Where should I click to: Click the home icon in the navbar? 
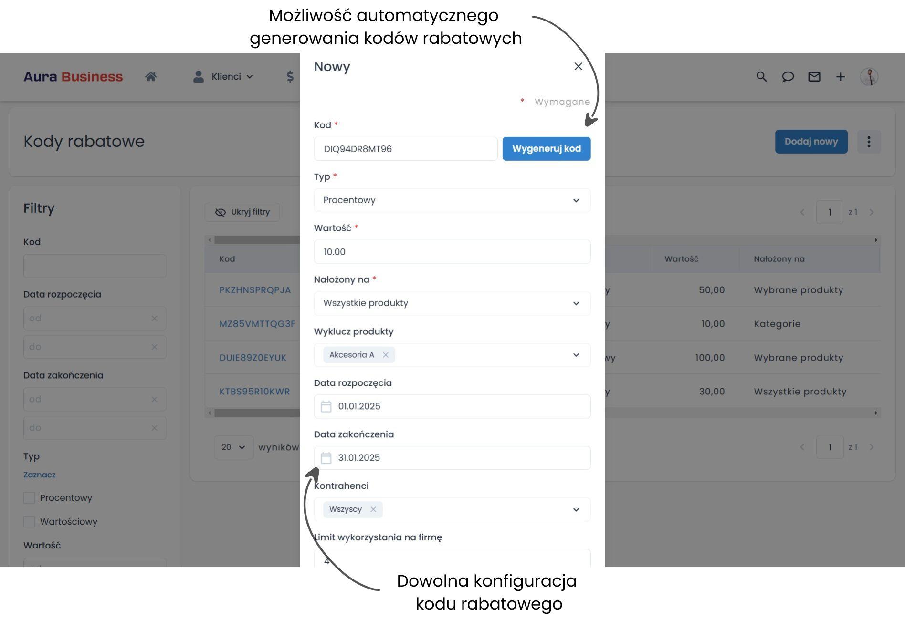[151, 77]
